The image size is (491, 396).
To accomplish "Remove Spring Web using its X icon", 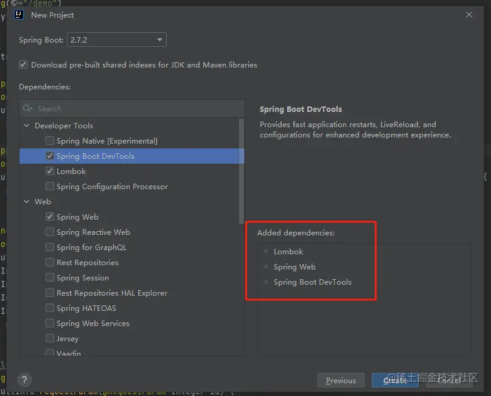I will pos(266,266).
